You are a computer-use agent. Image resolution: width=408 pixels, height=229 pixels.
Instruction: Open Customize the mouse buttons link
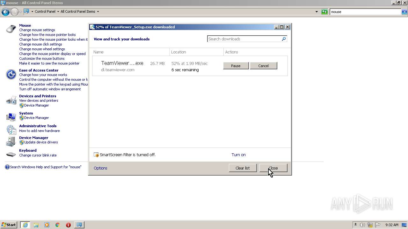click(42, 59)
